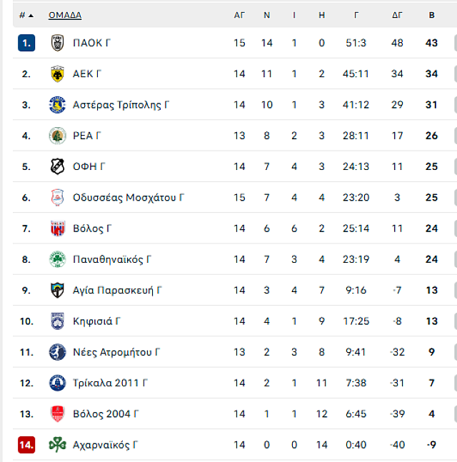
Task: Click the Αστέρας Τρίπολης Γ crest icon
Action: tap(57, 105)
